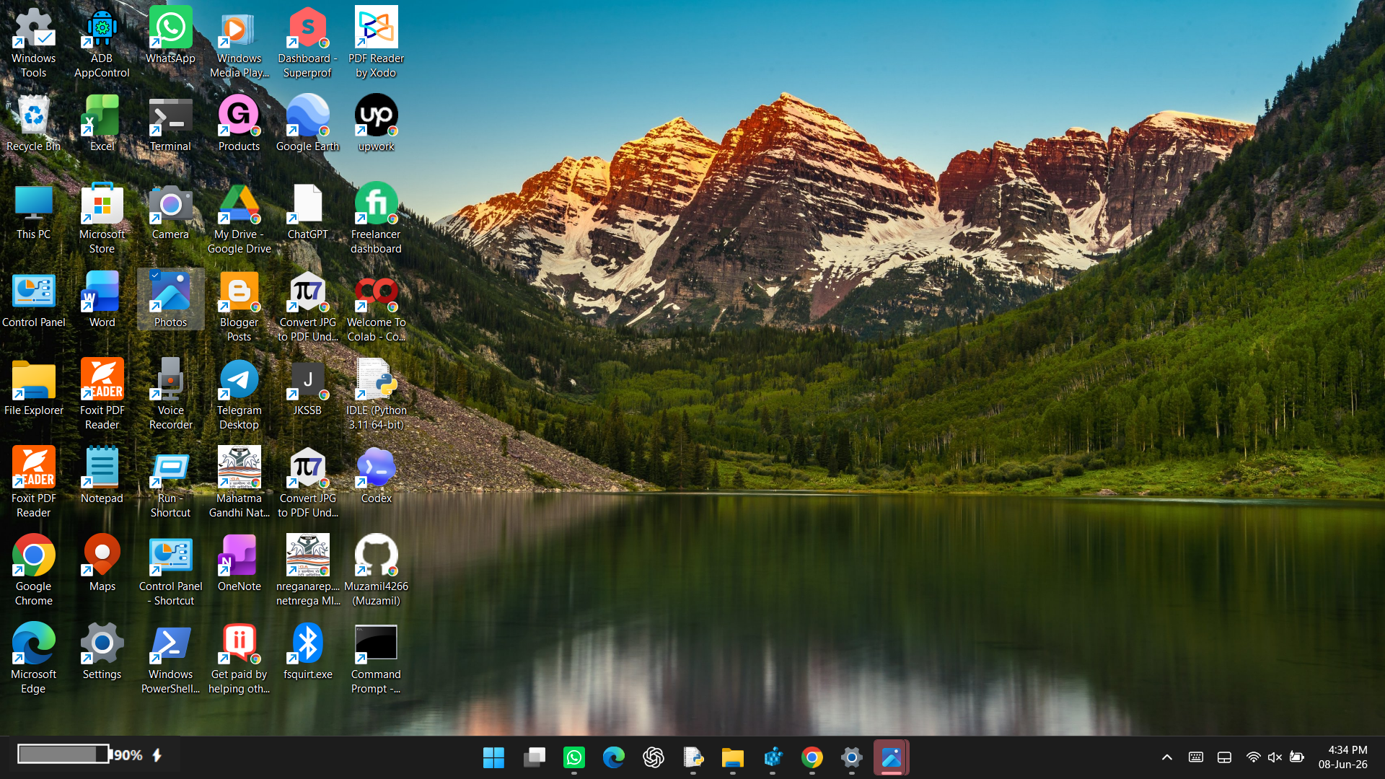Select the Maps desktop icon
The height and width of the screenshot is (779, 1385).
[102, 564]
